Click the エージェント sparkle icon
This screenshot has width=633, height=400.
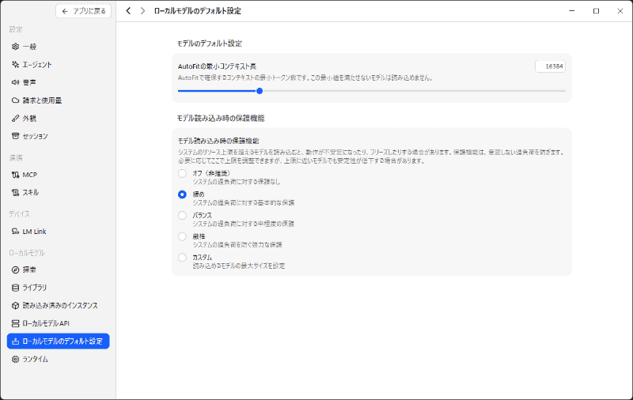15,65
